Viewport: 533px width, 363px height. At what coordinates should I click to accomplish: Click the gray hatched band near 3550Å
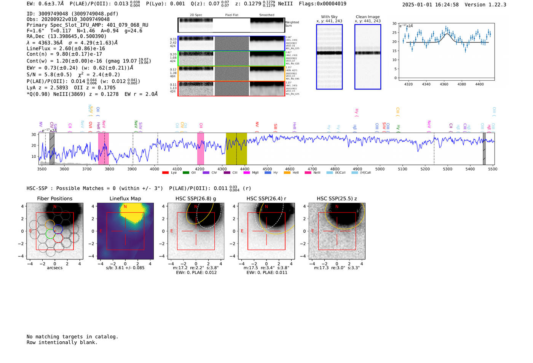pyautogui.click(x=52, y=149)
